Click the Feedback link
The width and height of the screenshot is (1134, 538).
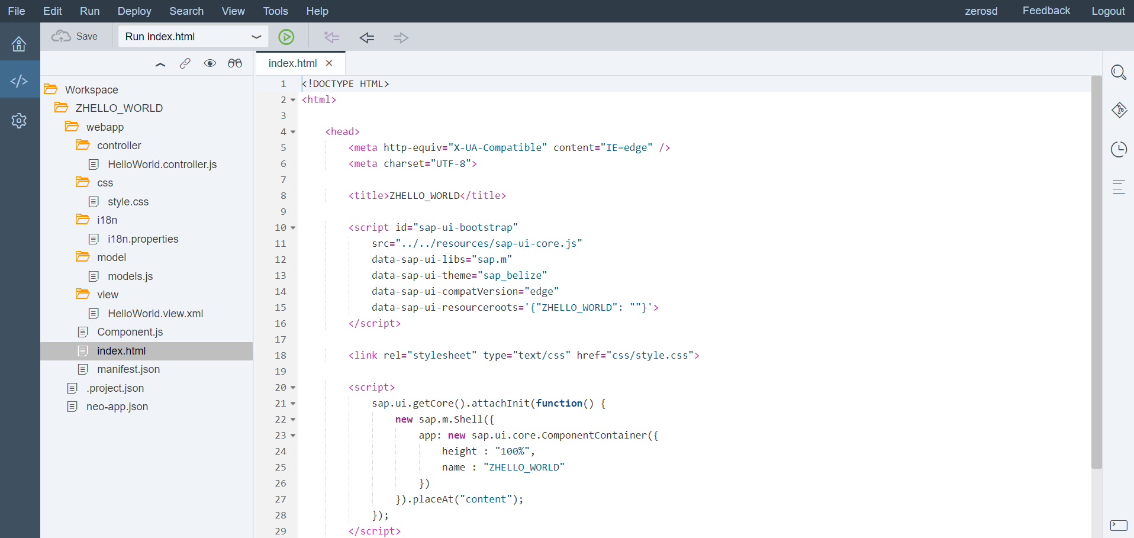coord(1046,11)
